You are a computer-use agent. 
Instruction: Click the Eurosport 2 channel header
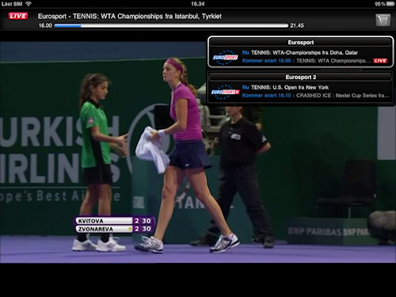click(x=301, y=77)
